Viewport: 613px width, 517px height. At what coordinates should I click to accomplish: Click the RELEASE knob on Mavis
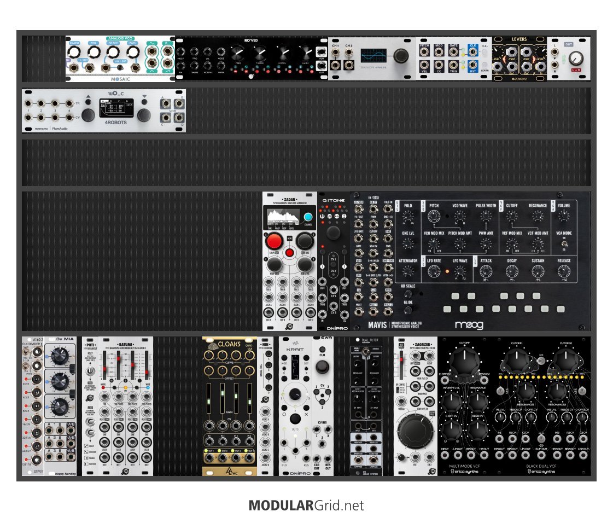pos(564,271)
